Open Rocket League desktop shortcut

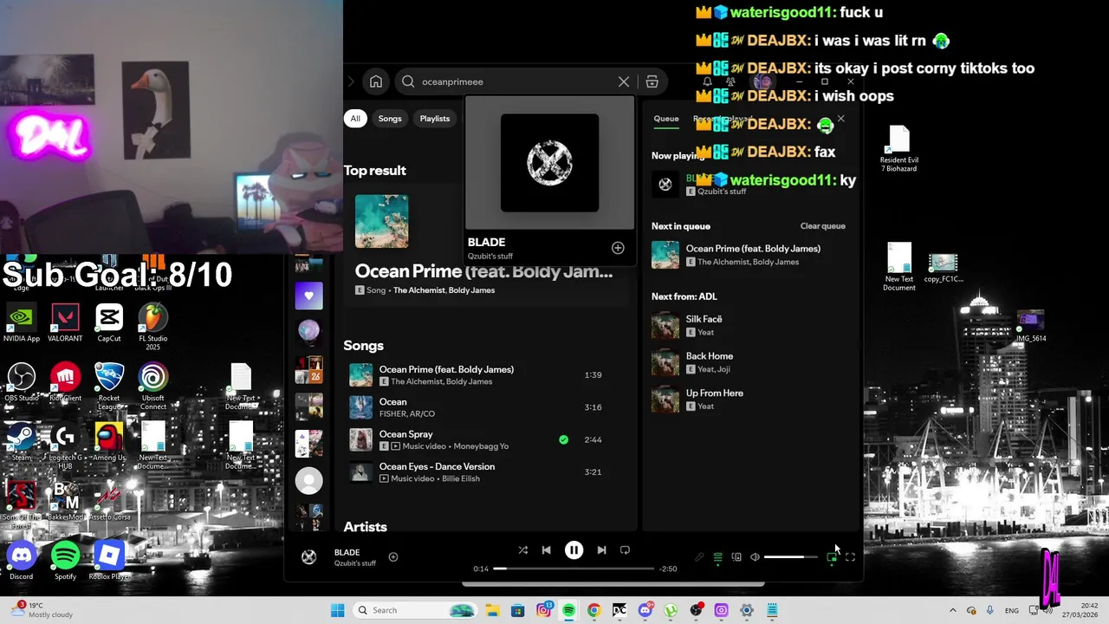[x=109, y=387]
